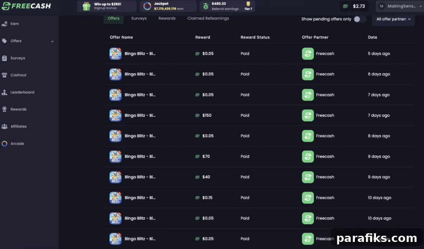
Task: Switch to the Rewards tab
Action: 167,18
